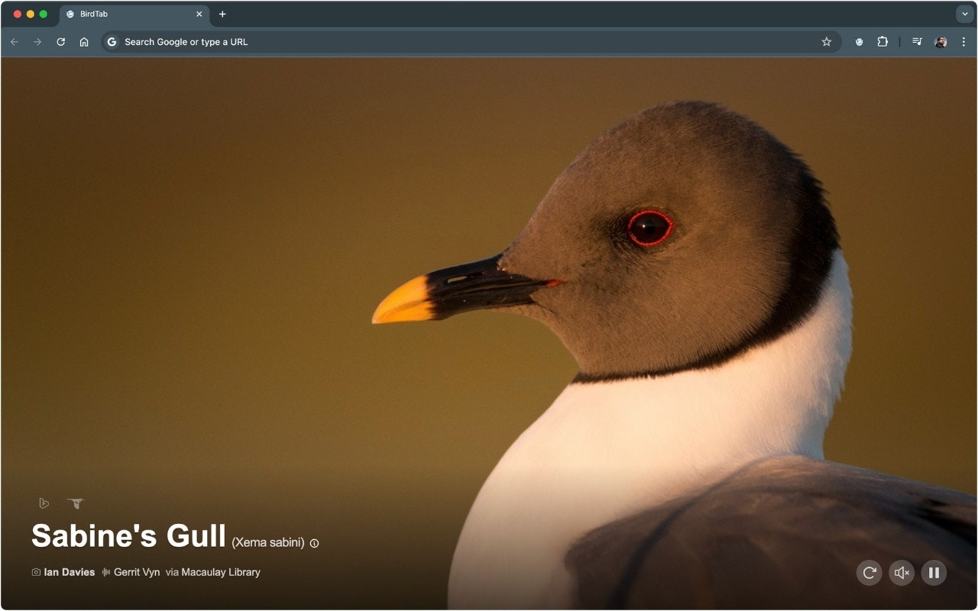Open a new tab with the plus button
978x611 pixels.
point(222,14)
